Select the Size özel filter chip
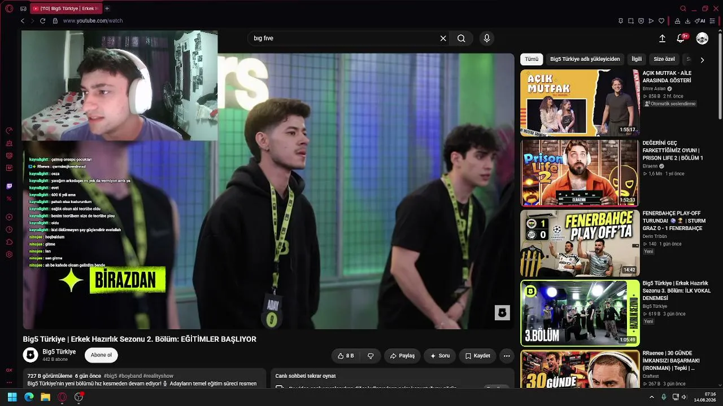Viewport: 723px width, 406px height. click(x=664, y=59)
